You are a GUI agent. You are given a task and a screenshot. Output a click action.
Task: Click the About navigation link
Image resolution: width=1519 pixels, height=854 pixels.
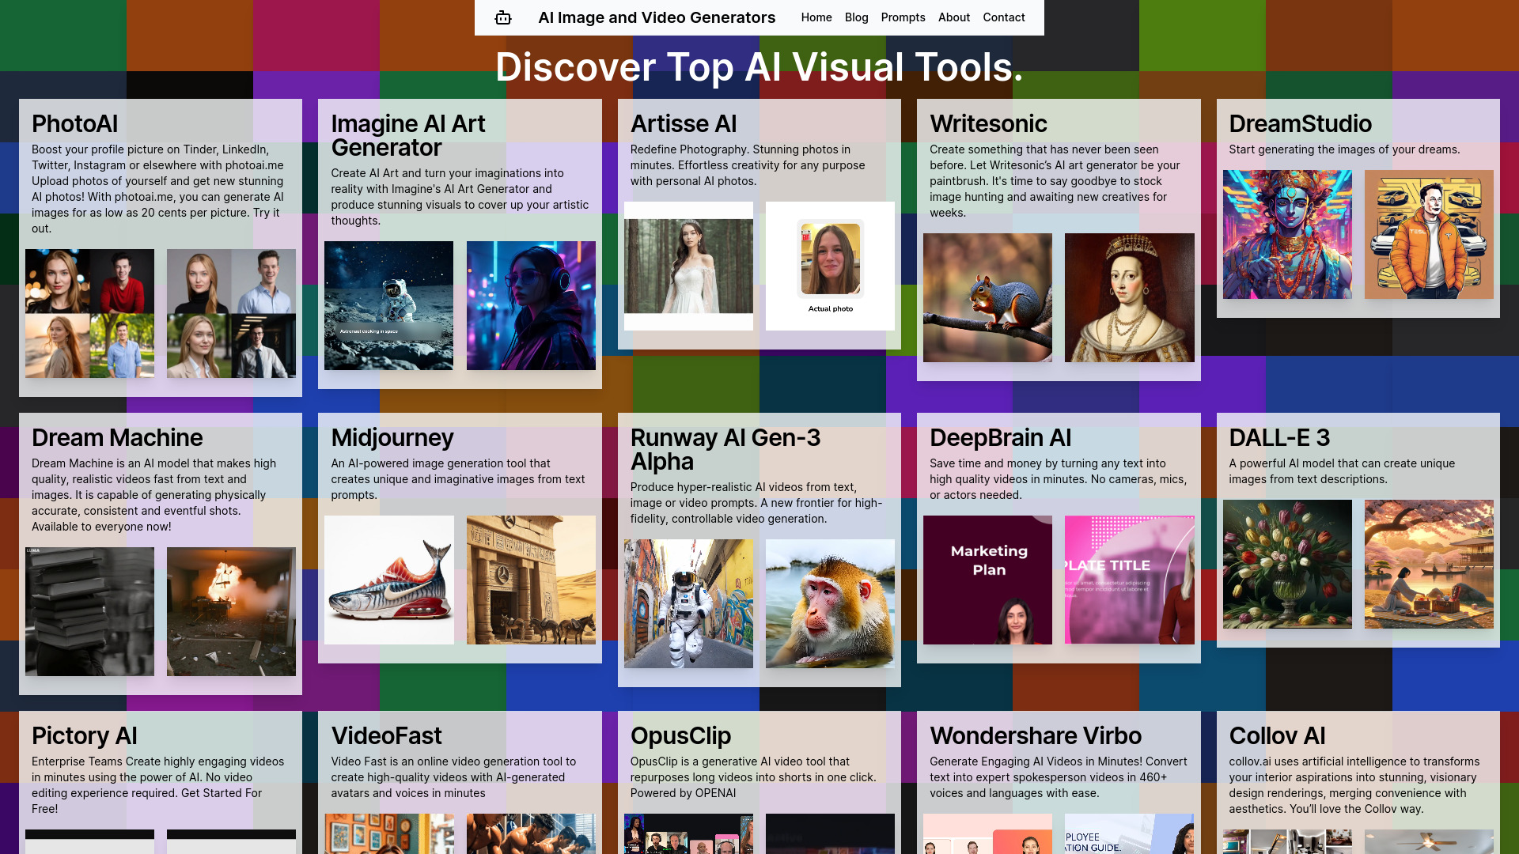pos(953,17)
